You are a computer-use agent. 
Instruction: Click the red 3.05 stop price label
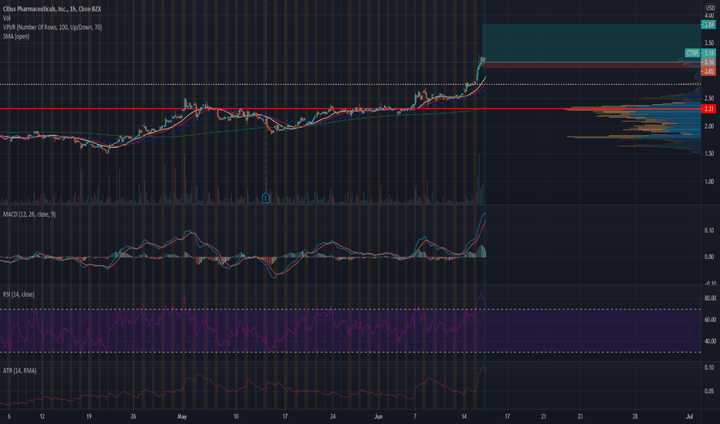tap(708, 72)
